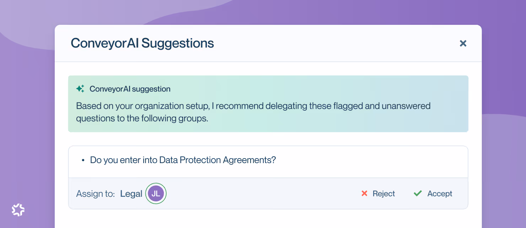Click the recommendation text about delegating questions
526x228 pixels.
tap(253, 112)
